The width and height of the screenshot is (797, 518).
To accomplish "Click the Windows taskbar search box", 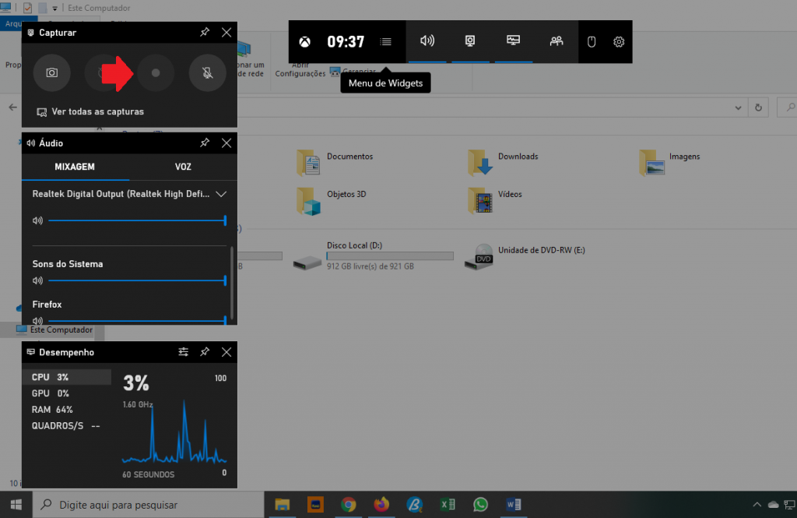I will pos(148,505).
